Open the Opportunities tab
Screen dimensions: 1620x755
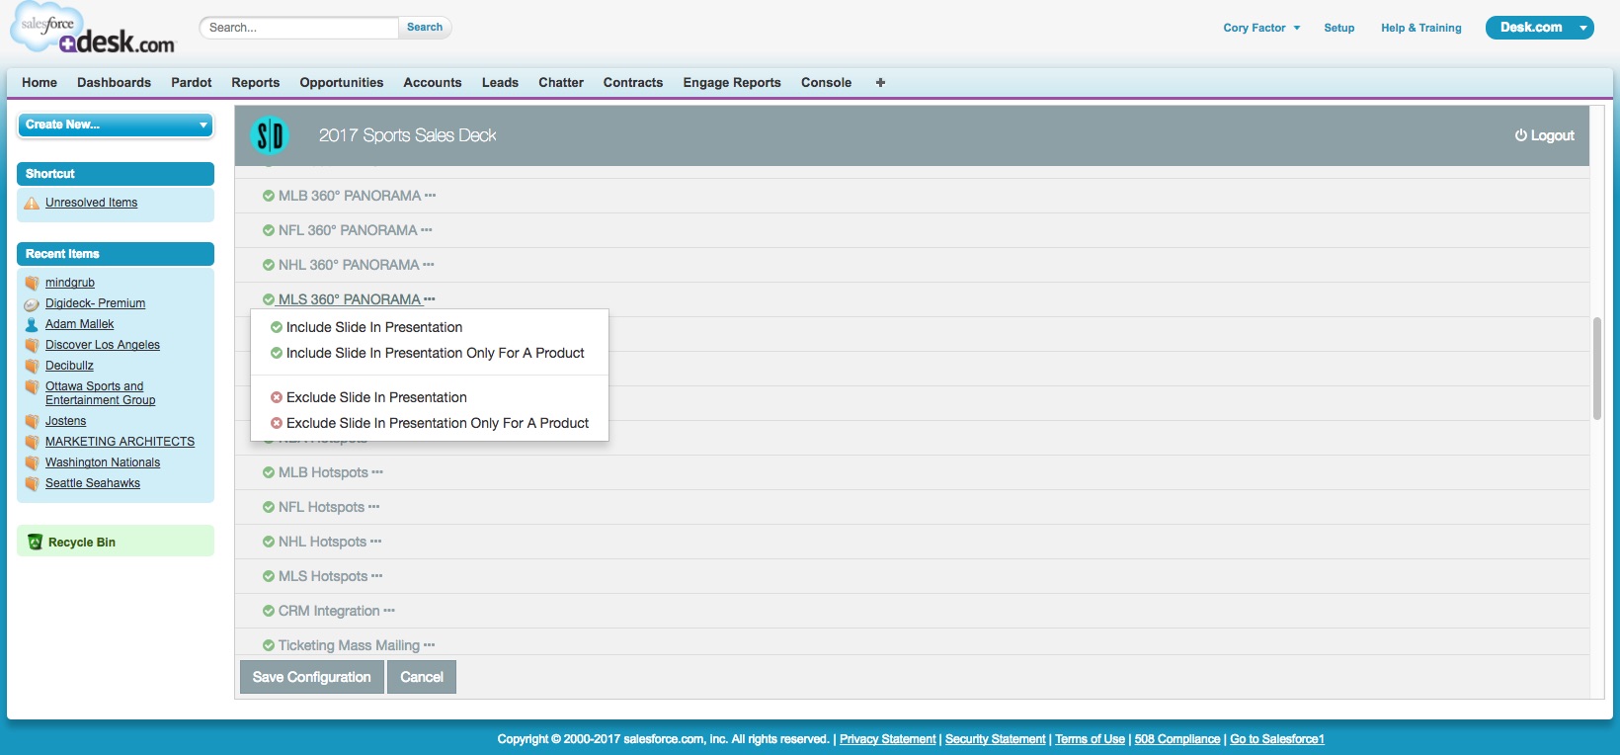(341, 83)
